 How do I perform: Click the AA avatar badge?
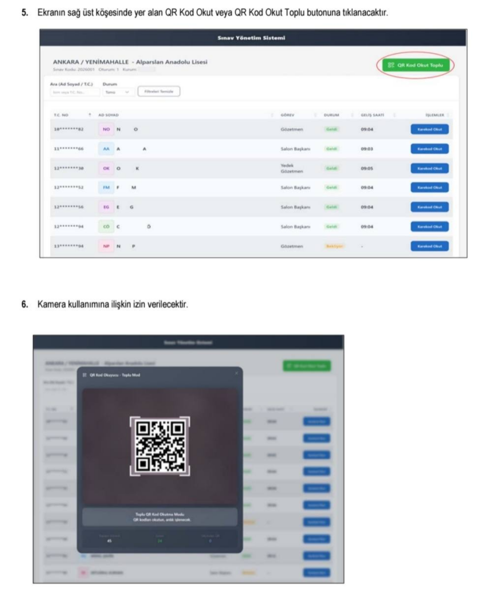106,149
